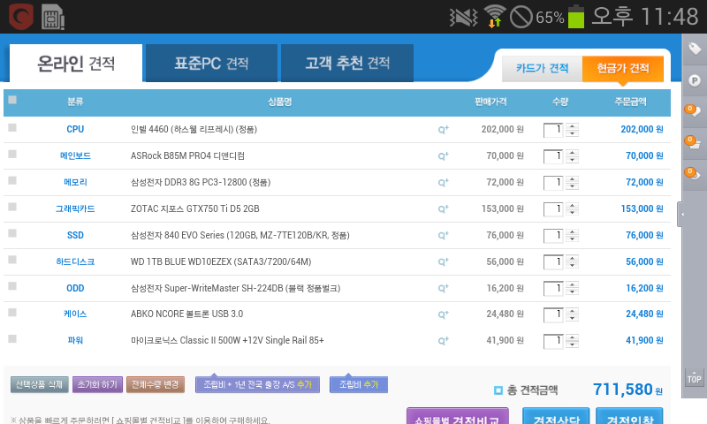
Task: Check the 메인보드 row checkbox
Action: 12,154
